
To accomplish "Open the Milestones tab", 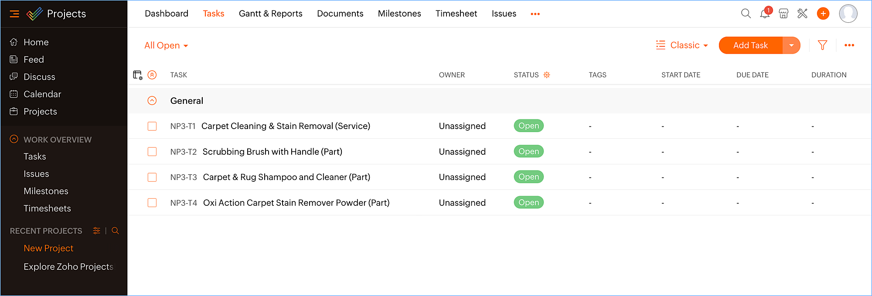I will [x=399, y=14].
